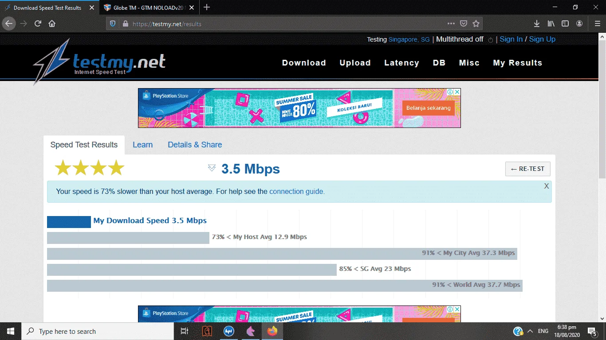Open a new tab with the plus button
606x340 pixels.
207,8
